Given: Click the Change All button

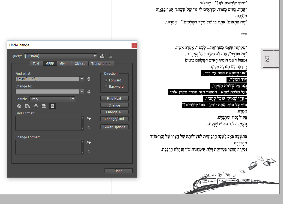Looking at the screenshot, I should pyautogui.click(x=114, y=112).
